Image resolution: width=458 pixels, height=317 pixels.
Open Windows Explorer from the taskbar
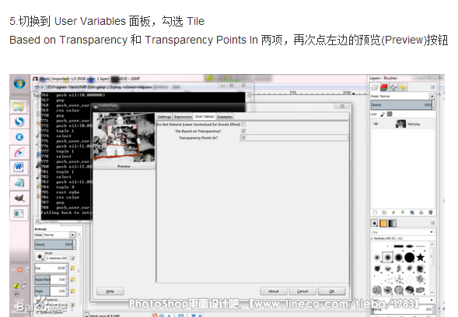tap(19, 107)
